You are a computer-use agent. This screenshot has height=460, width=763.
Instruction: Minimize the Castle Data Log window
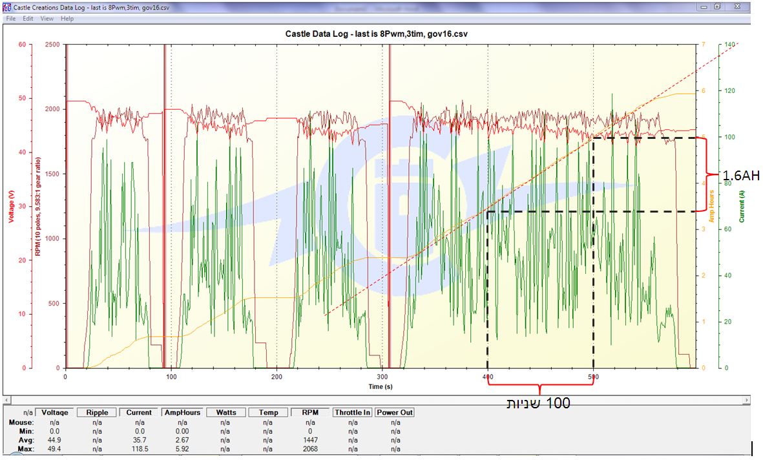704,7
